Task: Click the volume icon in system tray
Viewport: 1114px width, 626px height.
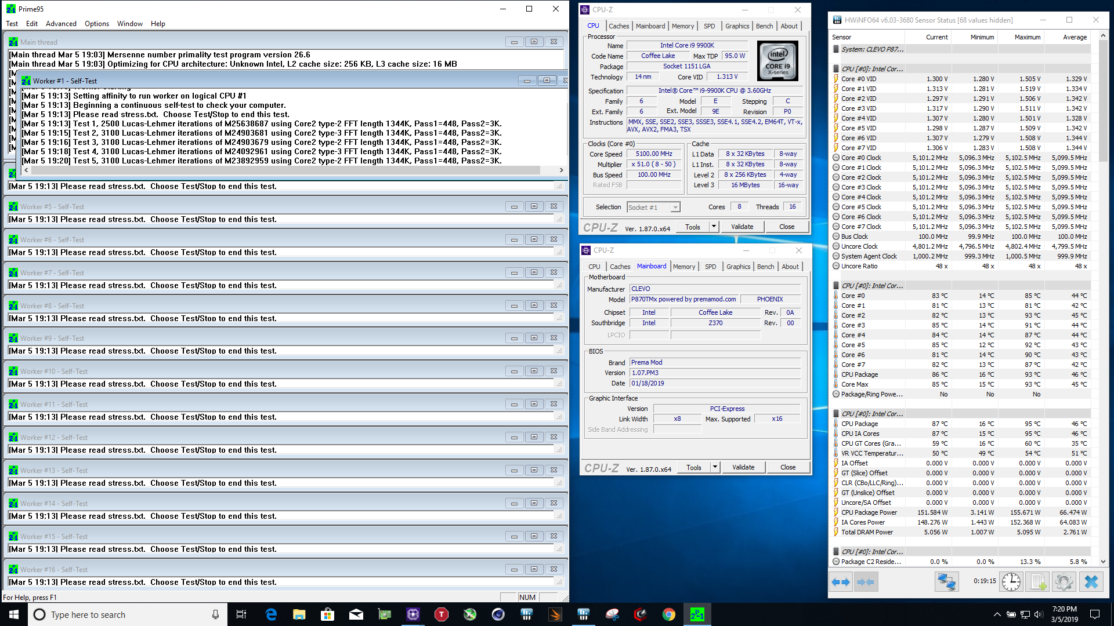Action: pos(1039,614)
